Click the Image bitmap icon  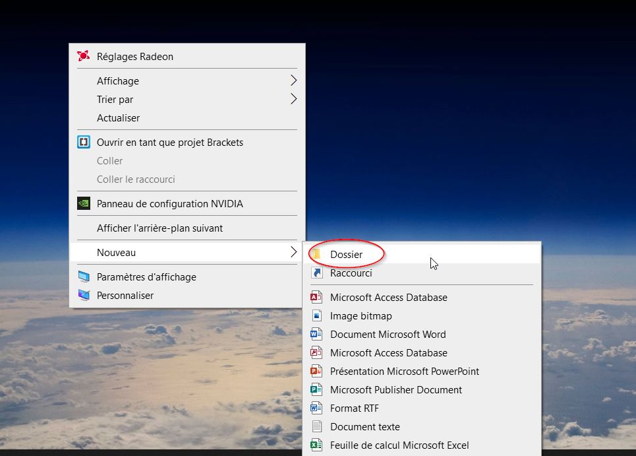317,315
